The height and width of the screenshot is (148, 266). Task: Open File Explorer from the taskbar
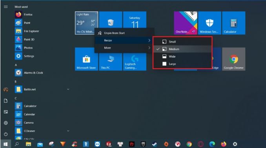pyautogui.click(x=29, y=144)
